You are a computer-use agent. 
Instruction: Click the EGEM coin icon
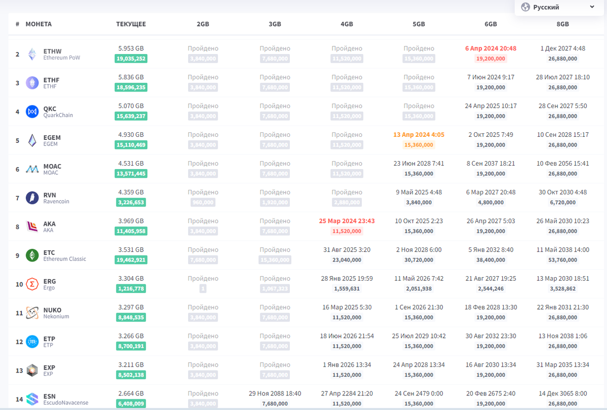click(32, 140)
